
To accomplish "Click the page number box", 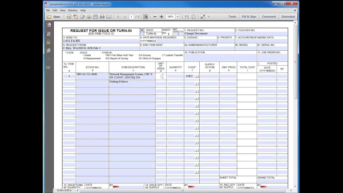I will click(131, 17).
